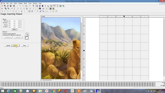165x93 pixels.
Task: Click the Windows Start button
Action: (2, 91)
